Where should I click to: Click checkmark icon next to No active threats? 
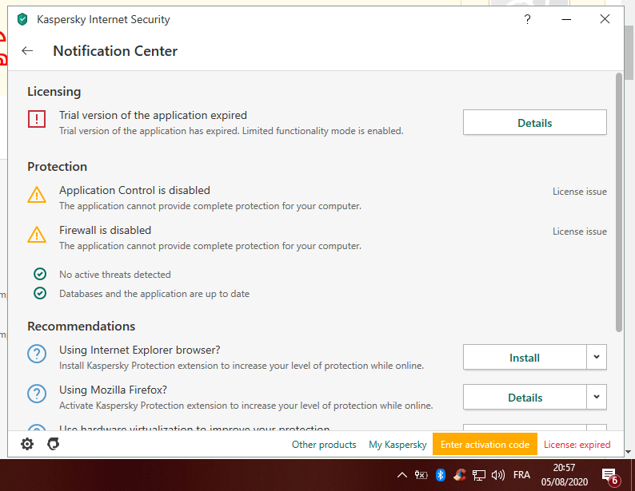click(x=40, y=274)
